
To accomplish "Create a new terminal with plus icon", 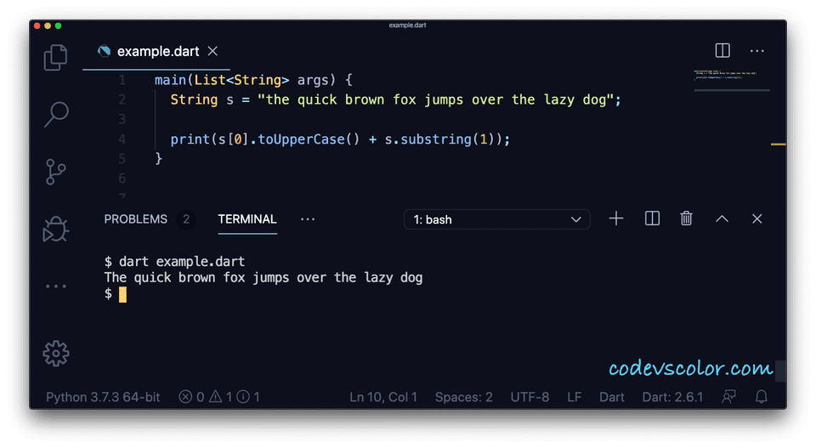I will [616, 218].
